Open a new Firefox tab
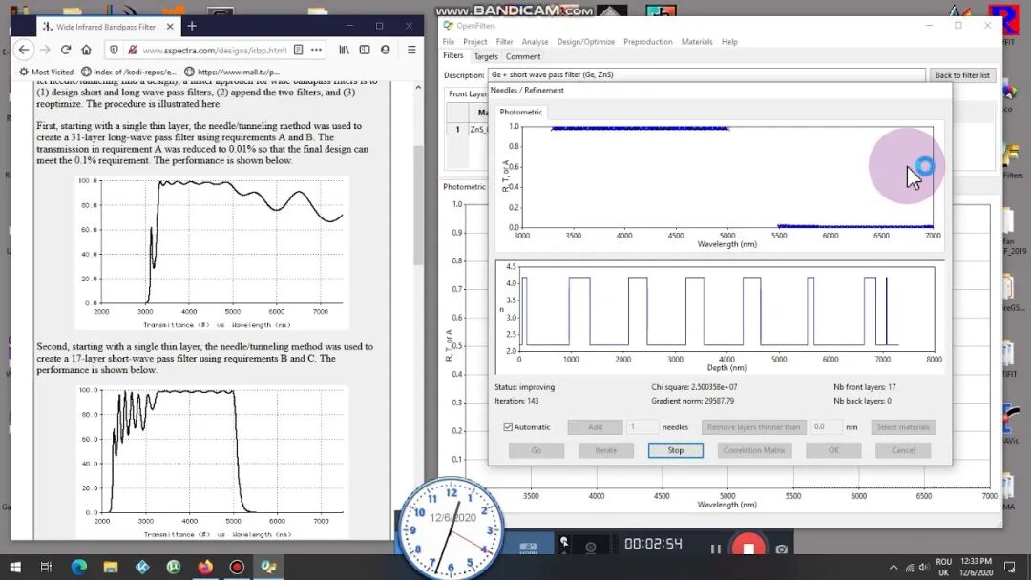Screen dimensions: 1031x580 pos(192,27)
